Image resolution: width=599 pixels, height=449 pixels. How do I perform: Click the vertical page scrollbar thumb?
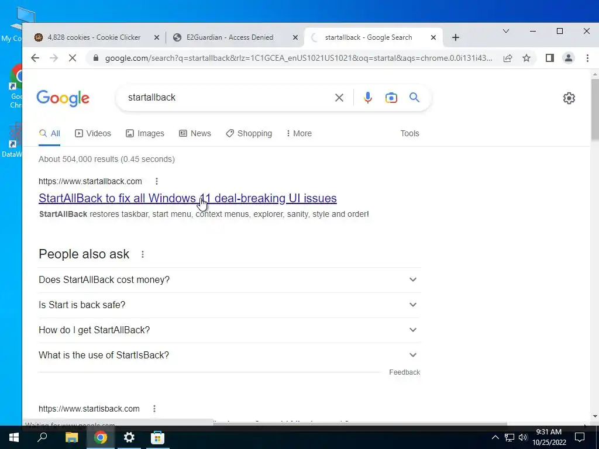click(x=595, y=109)
